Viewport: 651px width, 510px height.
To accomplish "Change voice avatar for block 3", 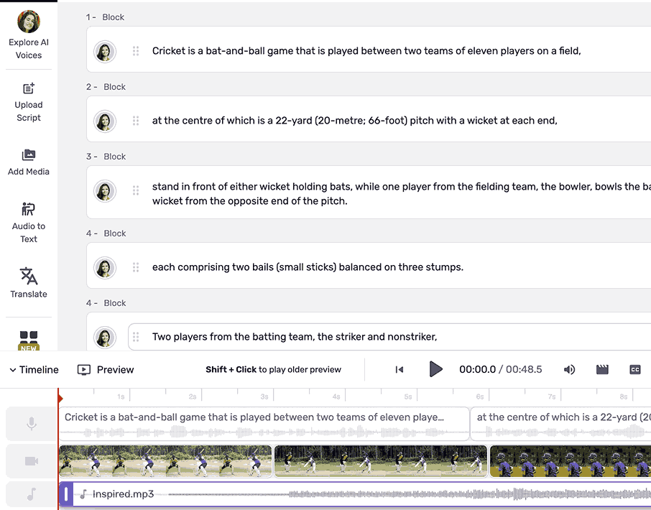I will [105, 191].
